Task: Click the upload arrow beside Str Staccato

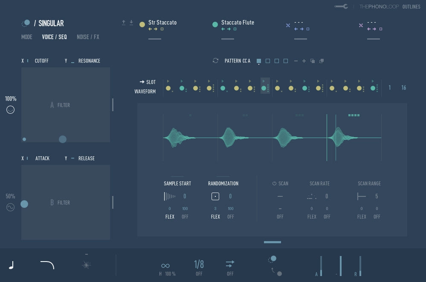Action: 124,23
